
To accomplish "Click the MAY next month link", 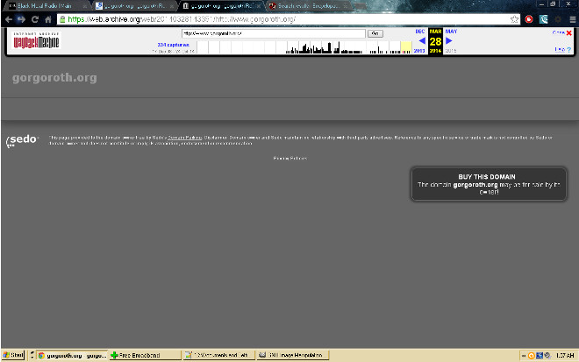I will 451,32.
